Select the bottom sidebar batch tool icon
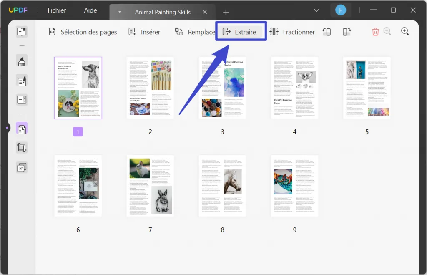Viewport: 427px width, 275px height. click(22, 167)
